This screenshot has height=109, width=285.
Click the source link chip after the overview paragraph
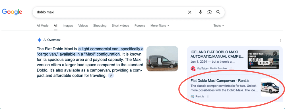click(111, 76)
